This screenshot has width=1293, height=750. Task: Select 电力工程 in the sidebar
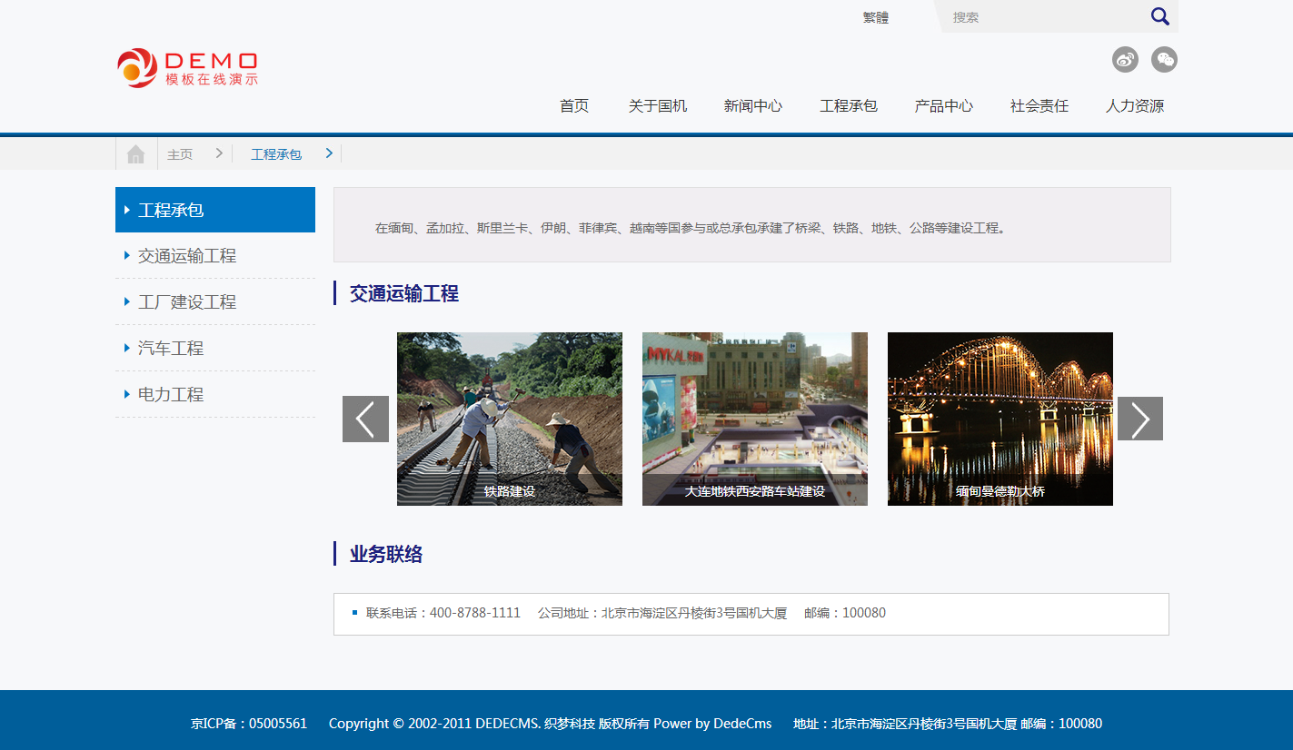pos(171,395)
